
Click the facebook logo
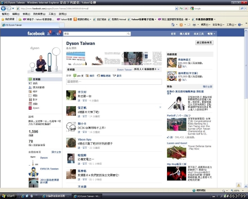(36, 33)
